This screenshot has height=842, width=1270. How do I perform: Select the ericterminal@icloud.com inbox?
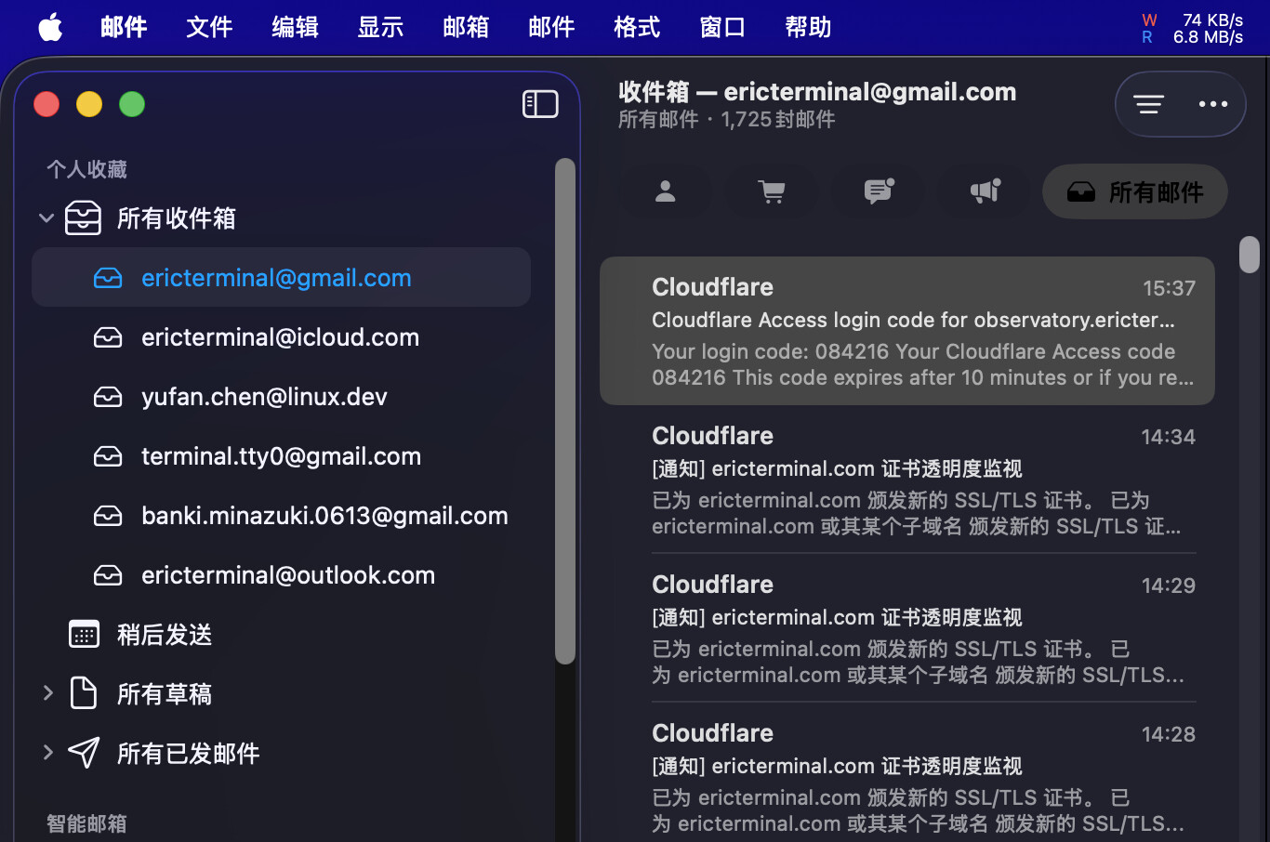[x=281, y=336]
